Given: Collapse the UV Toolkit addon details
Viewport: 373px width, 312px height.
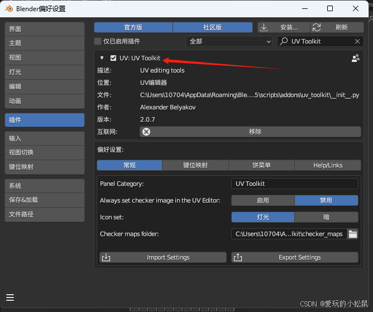Looking at the screenshot, I should pyautogui.click(x=102, y=58).
